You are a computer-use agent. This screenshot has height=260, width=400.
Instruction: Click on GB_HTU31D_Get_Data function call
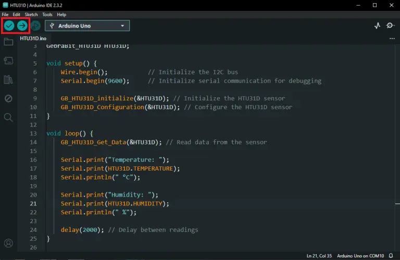111,142
